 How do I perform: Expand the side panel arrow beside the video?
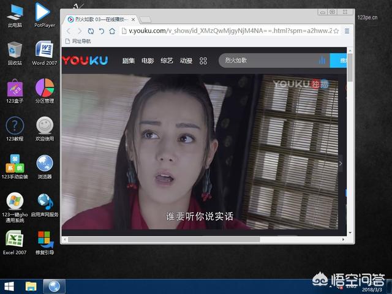[341, 164]
